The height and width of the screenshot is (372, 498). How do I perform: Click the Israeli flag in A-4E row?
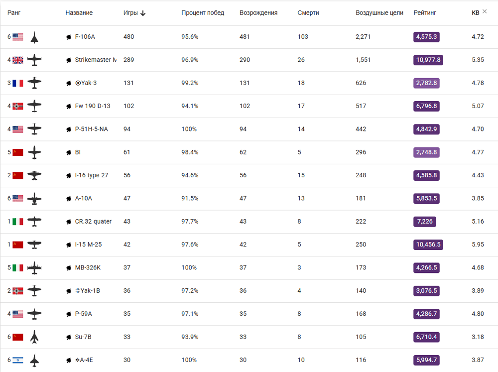pyautogui.click(x=18, y=360)
